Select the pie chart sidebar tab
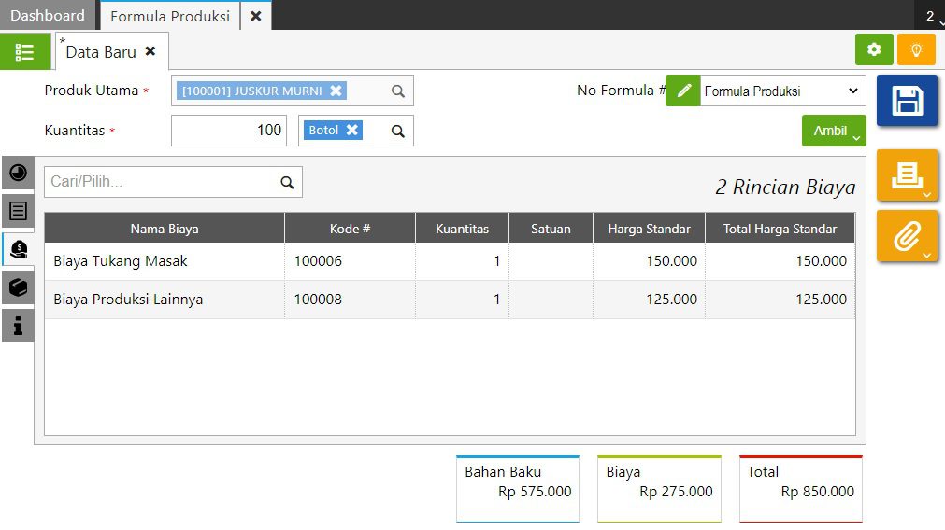The width and height of the screenshot is (945, 530). coord(18,173)
